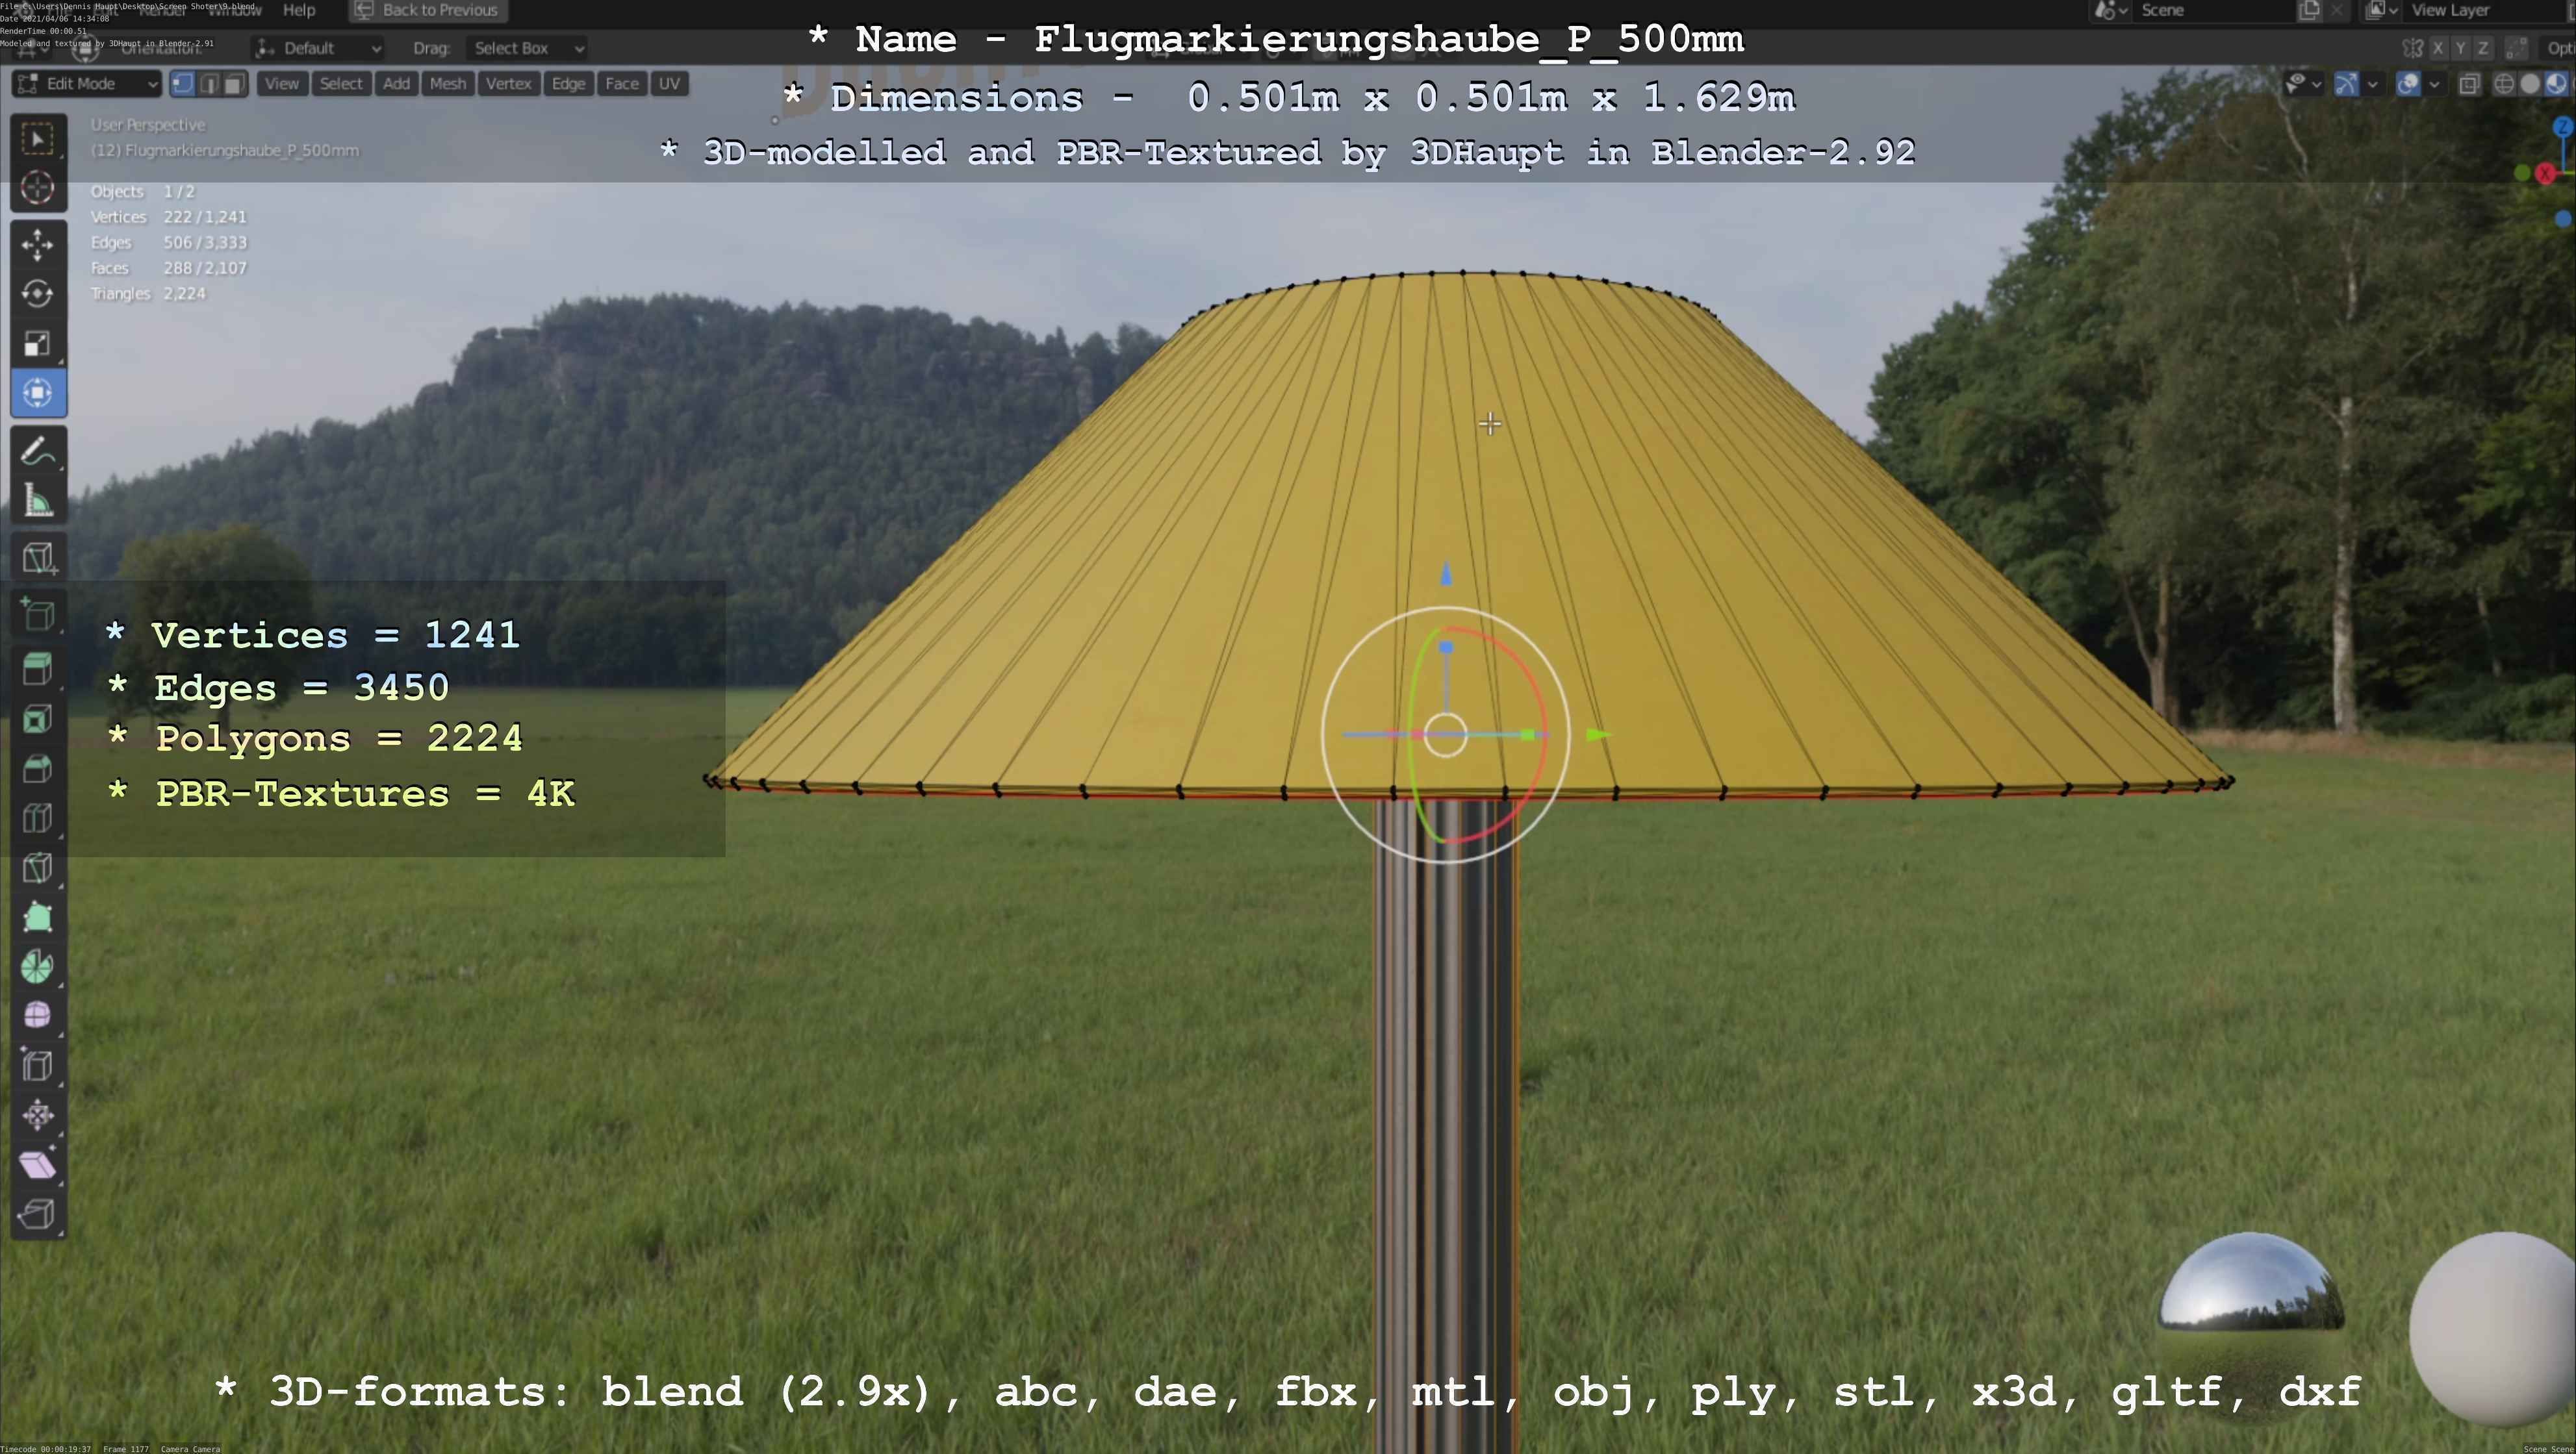Click the mesh mirror butterfly icon
Screen dimensions: 2576x1454
point(2413,48)
